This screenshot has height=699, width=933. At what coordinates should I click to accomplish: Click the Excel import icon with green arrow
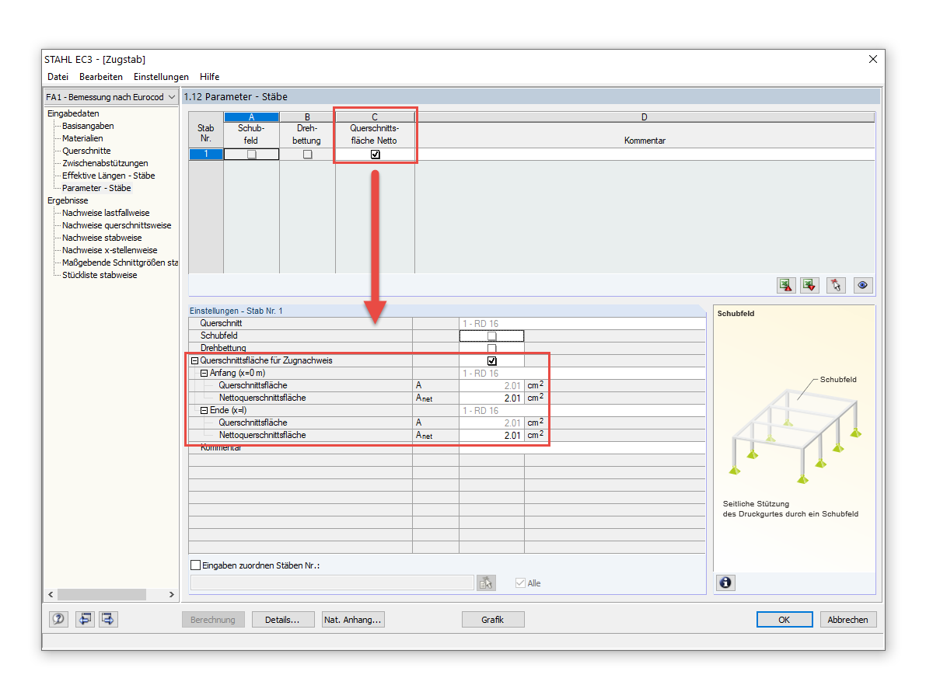(x=810, y=285)
